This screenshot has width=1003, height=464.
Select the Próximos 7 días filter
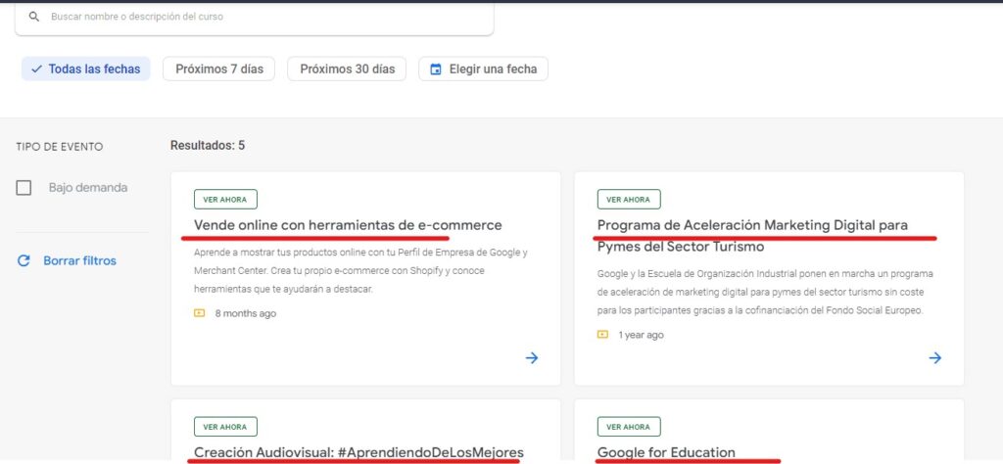(219, 70)
